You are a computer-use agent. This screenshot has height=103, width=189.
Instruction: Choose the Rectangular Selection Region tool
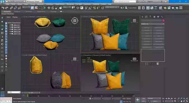40,8
